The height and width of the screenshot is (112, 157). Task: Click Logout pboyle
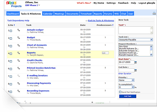(147, 3)
